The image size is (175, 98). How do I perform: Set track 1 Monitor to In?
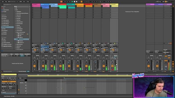tap(33, 50)
